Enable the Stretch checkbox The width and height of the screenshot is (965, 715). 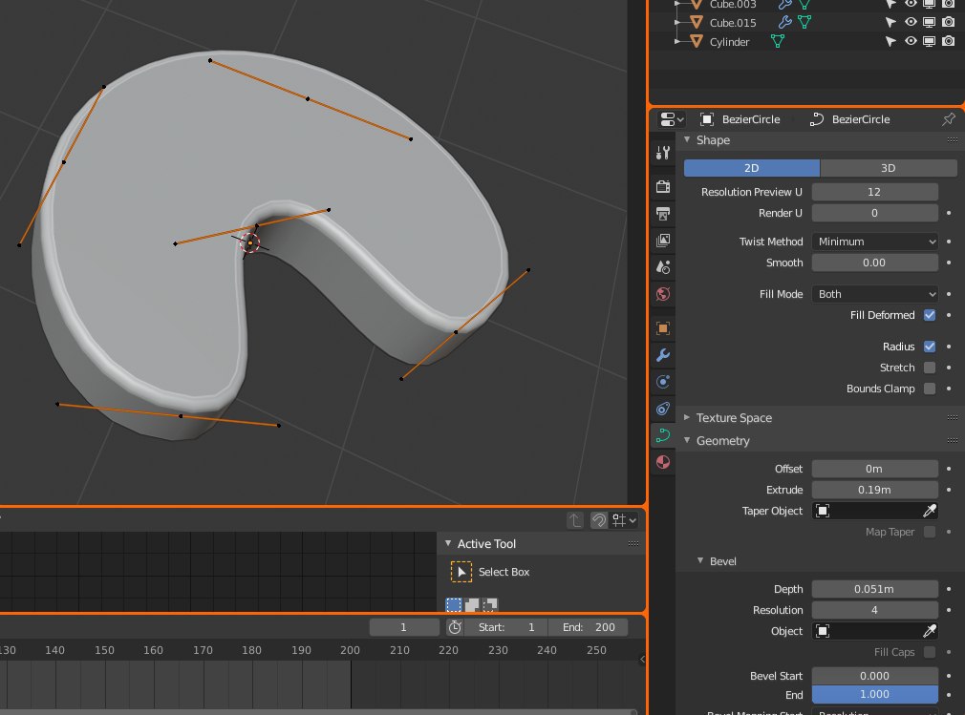(x=930, y=367)
